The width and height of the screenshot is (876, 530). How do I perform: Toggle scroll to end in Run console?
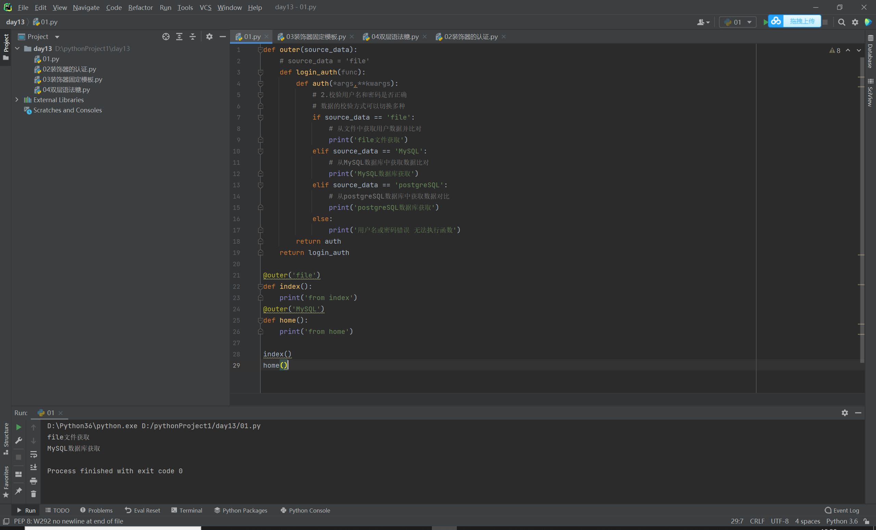(x=34, y=467)
